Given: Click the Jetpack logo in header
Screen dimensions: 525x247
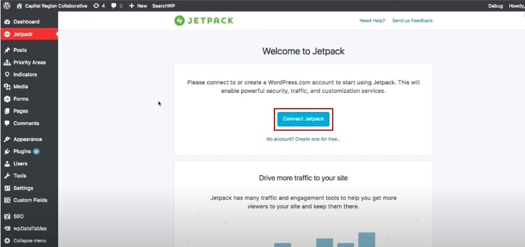Looking at the screenshot, I should point(203,20).
